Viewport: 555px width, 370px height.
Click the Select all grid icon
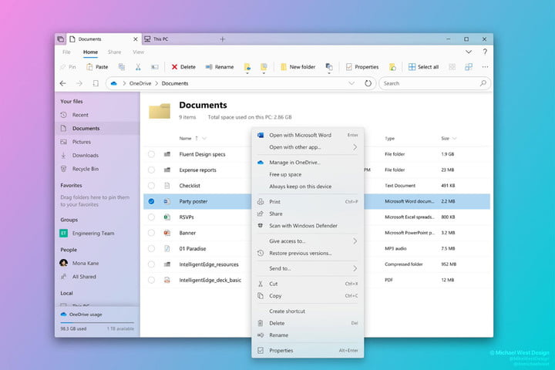pyautogui.click(x=412, y=67)
